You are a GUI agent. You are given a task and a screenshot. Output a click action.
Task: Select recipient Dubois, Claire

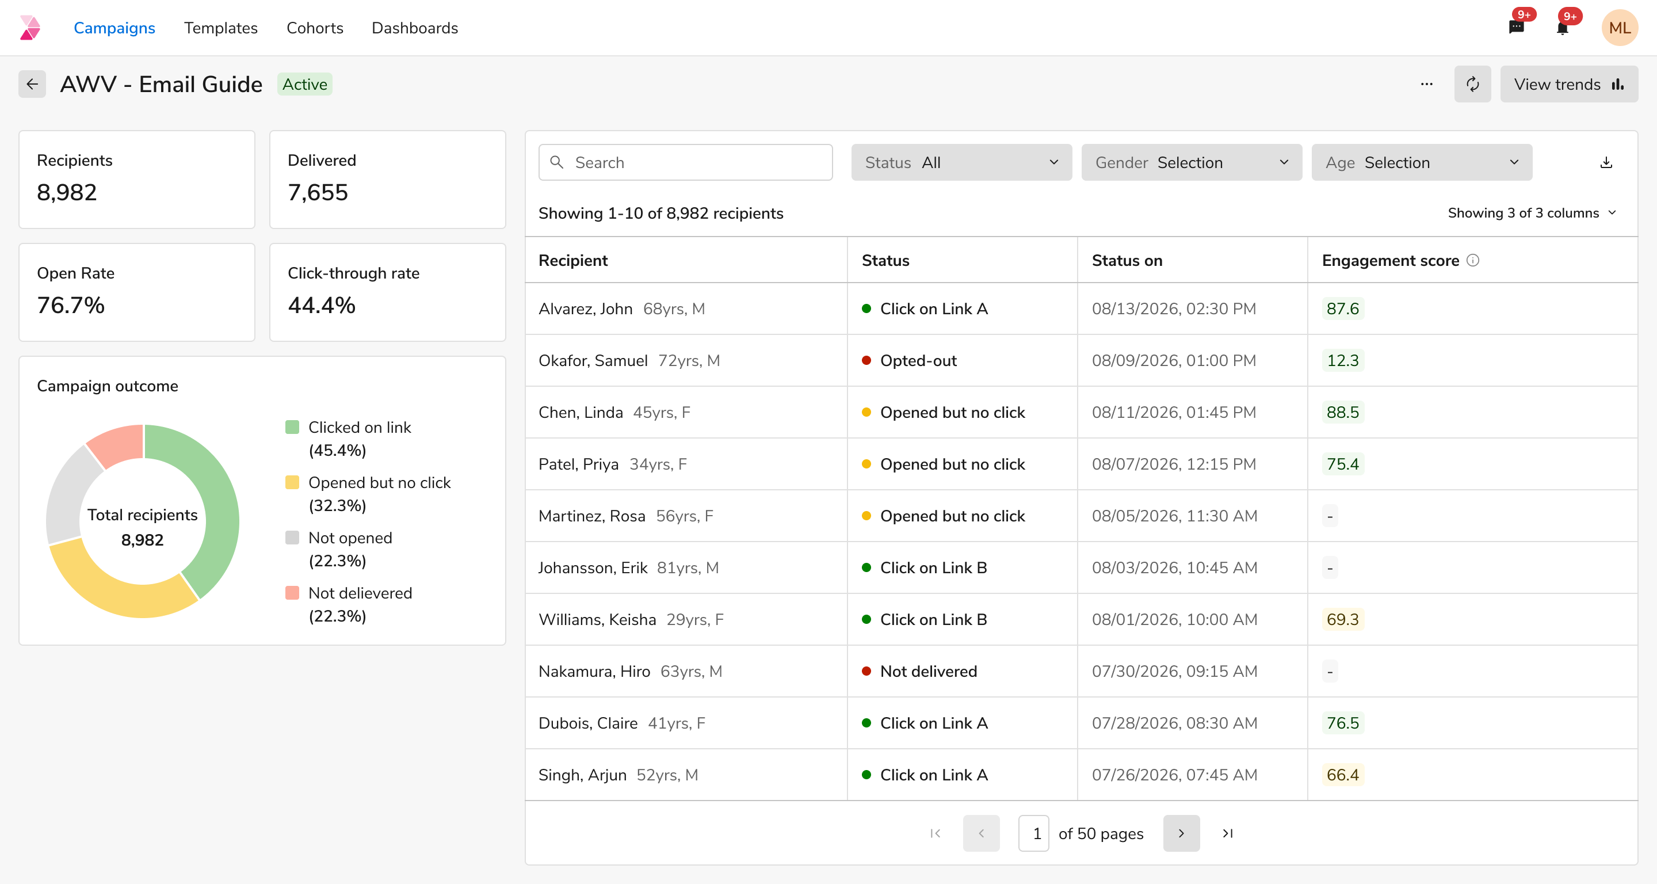point(588,723)
